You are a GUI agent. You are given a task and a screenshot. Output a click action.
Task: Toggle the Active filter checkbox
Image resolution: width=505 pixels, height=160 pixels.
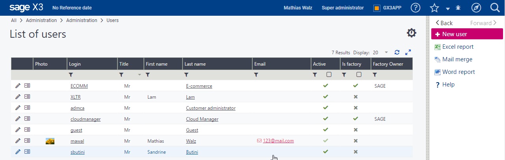[329, 74]
